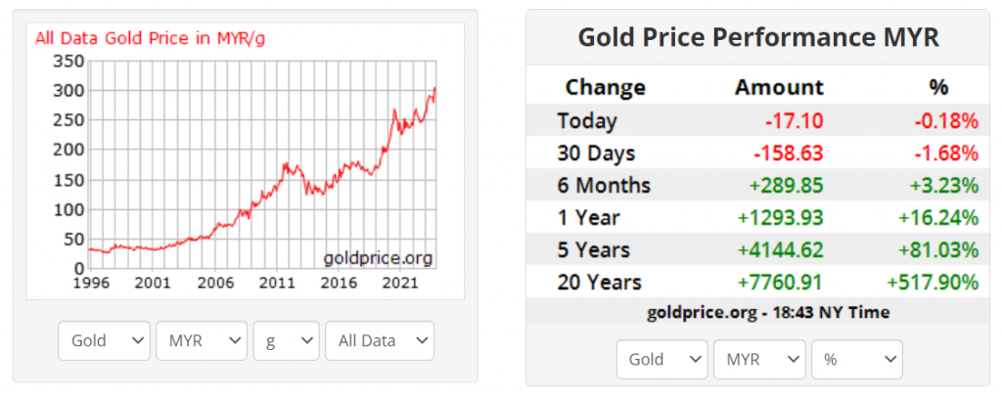Click the goldprice.org watermark inside chart

[378, 258]
